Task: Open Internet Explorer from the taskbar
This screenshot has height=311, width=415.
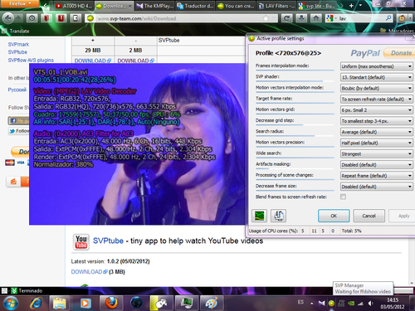Action: pos(37,304)
